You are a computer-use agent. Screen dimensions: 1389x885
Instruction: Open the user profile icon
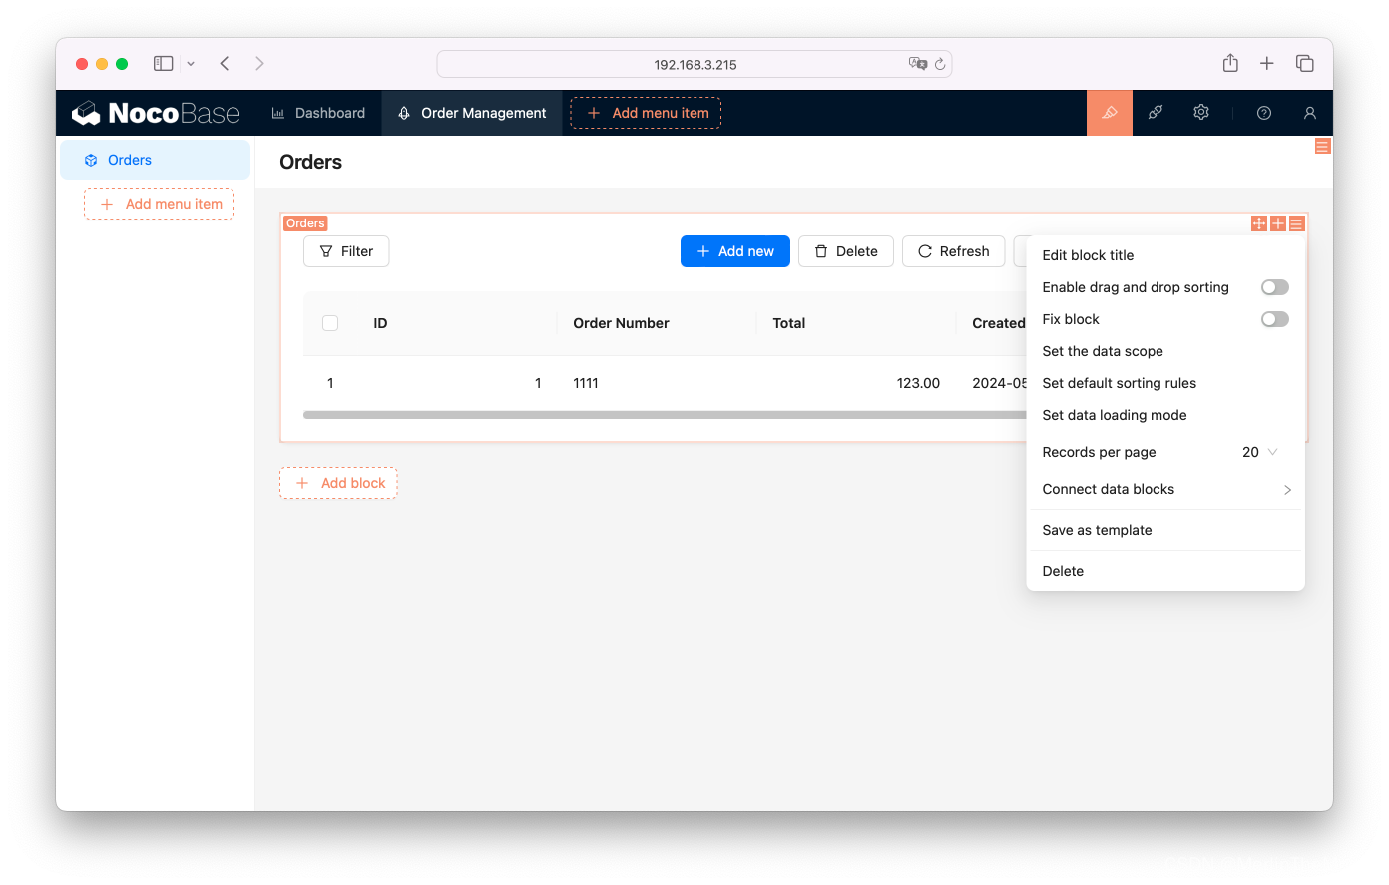(1310, 113)
